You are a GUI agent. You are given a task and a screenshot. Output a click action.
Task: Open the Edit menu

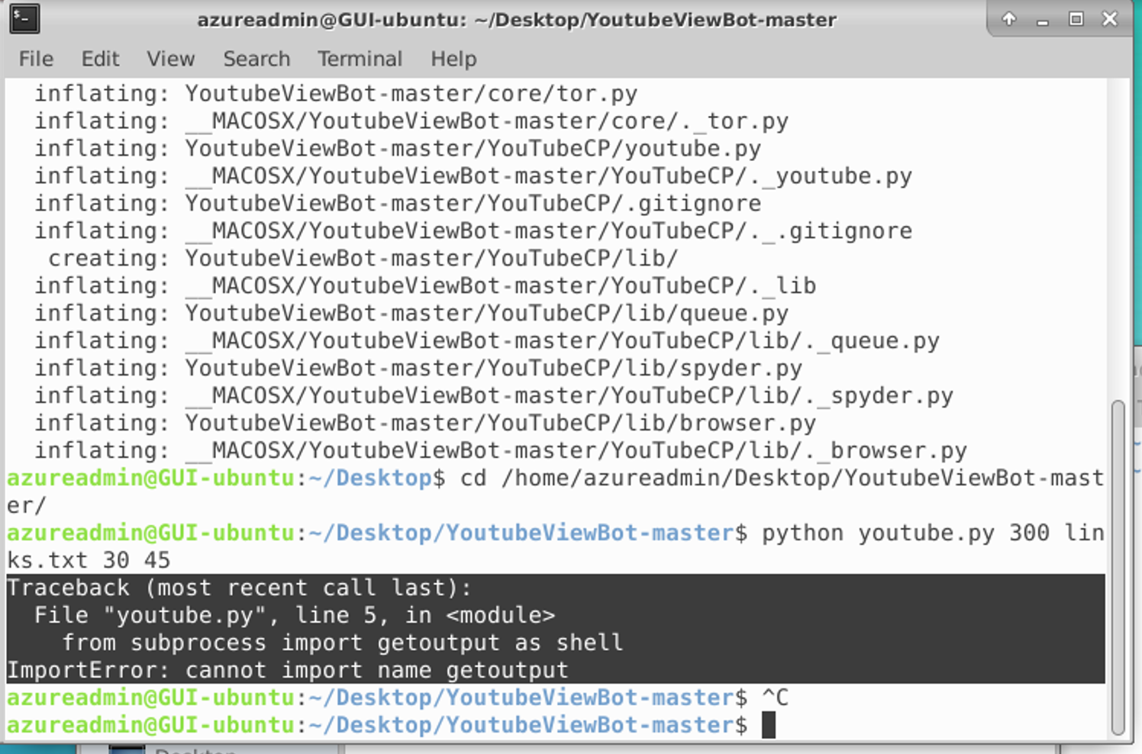point(100,59)
